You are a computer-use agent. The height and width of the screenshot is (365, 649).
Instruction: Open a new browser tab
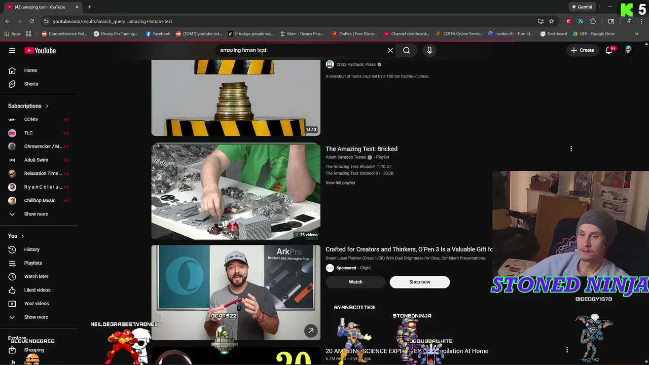tap(89, 7)
